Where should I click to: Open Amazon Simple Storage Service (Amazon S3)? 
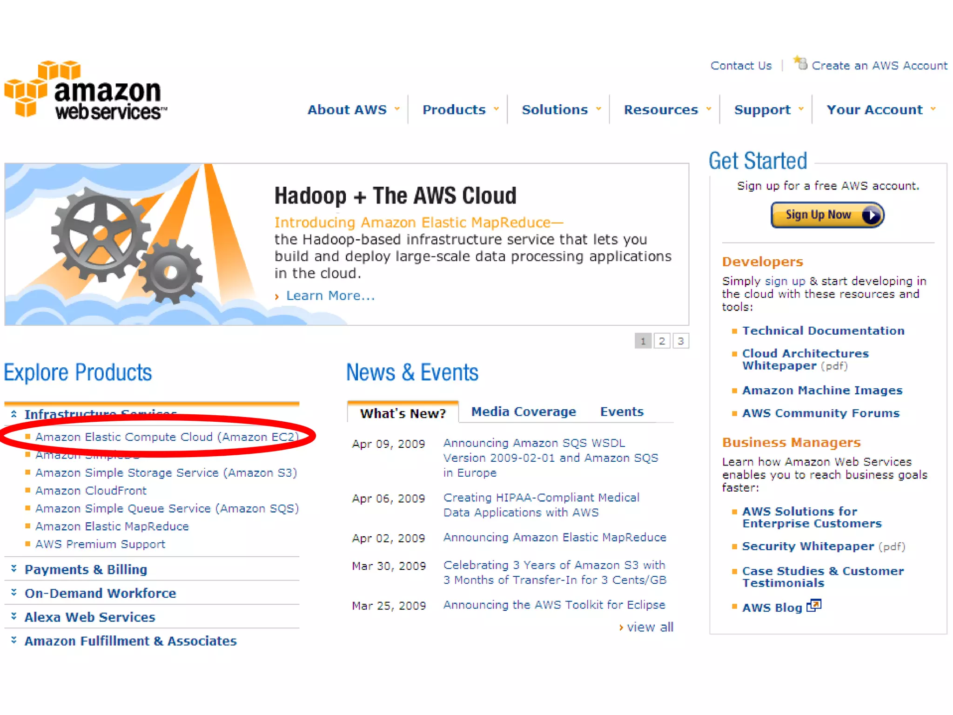pos(166,472)
